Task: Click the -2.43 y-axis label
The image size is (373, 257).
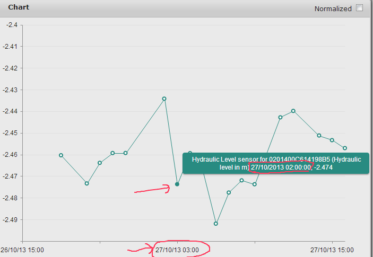Action: [10, 90]
